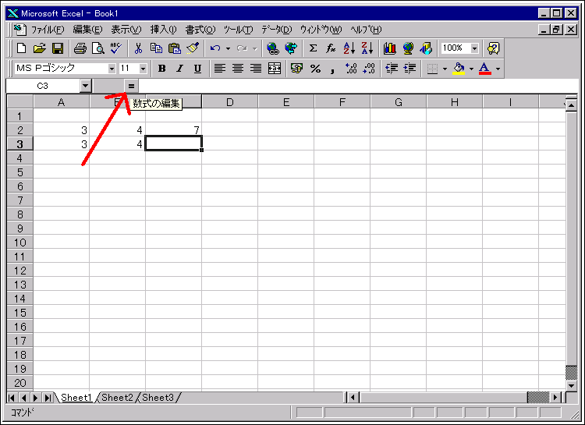Screen dimensions: 585x425
Task: Open the Name Box dropdown arrow
Action: 85,86
